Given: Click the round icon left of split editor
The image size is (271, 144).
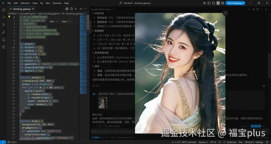Looking at the screenshot, I should (67, 9).
